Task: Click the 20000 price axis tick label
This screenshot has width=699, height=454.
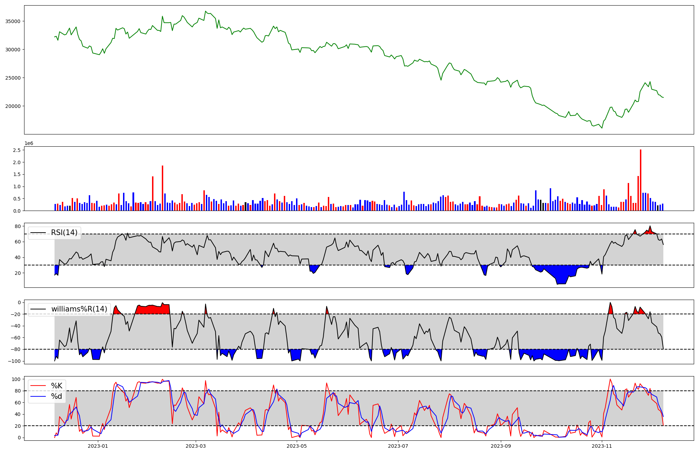Action: coord(13,106)
